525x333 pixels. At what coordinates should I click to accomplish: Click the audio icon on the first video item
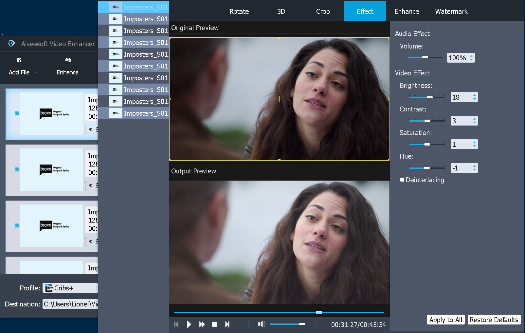click(91, 129)
